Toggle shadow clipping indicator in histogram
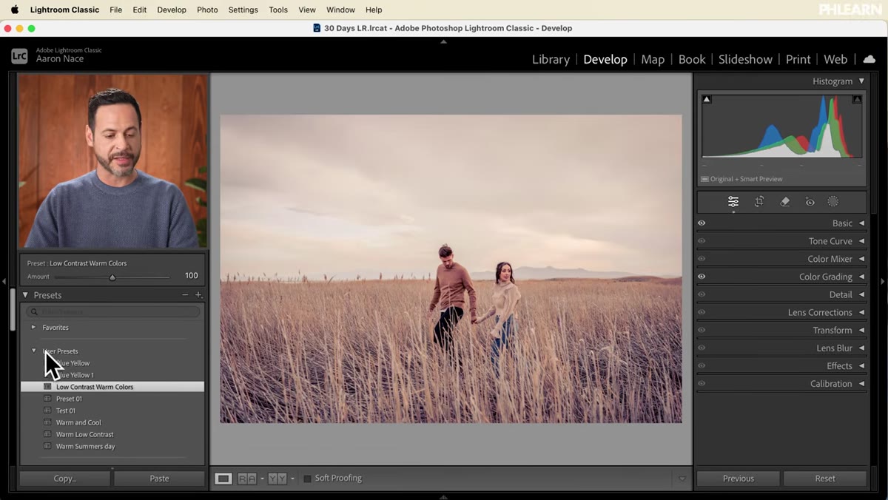Image resolution: width=888 pixels, height=500 pixels. pos(707,99)
